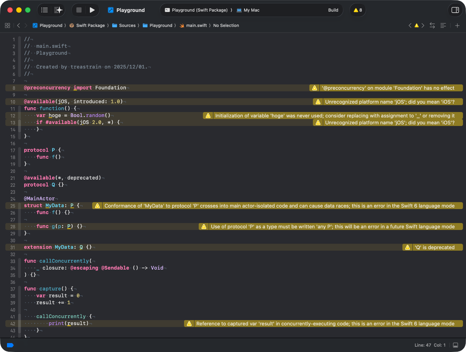The width and height of the screenshot is (466, 352).
Task: Go back in editor history
Action: (x=19, y=26)
